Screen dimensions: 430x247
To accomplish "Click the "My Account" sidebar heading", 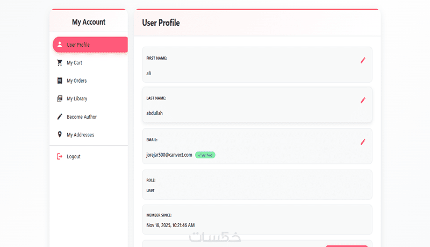I will (89, 22).
